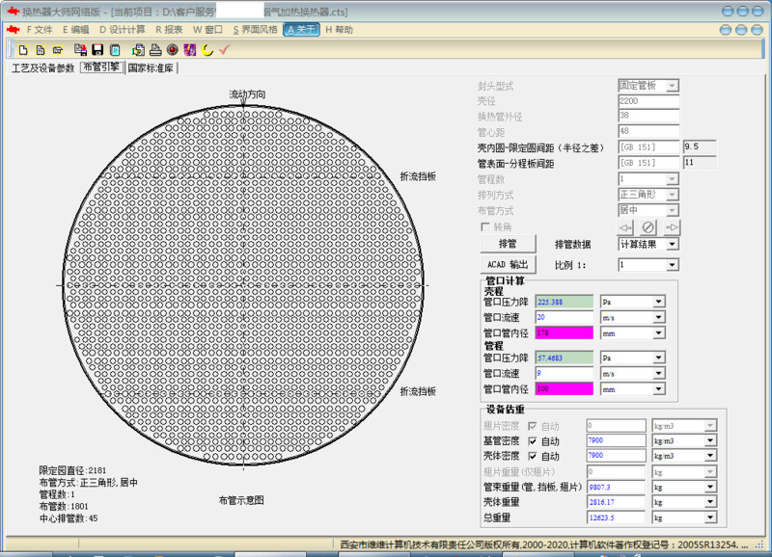Open 基管密度 kg/m3 unit dropdown
This screenshot has width=772, height=557.
710,441
